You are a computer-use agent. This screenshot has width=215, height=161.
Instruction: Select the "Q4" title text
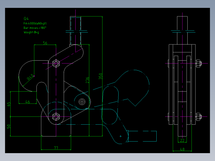tap(26, 19)
